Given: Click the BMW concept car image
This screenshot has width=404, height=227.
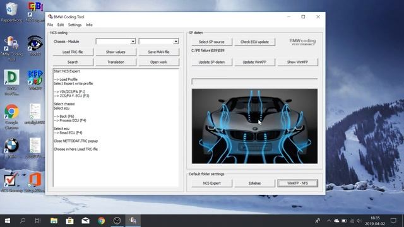Looking at the screenshot, I should tap(254, 126).
